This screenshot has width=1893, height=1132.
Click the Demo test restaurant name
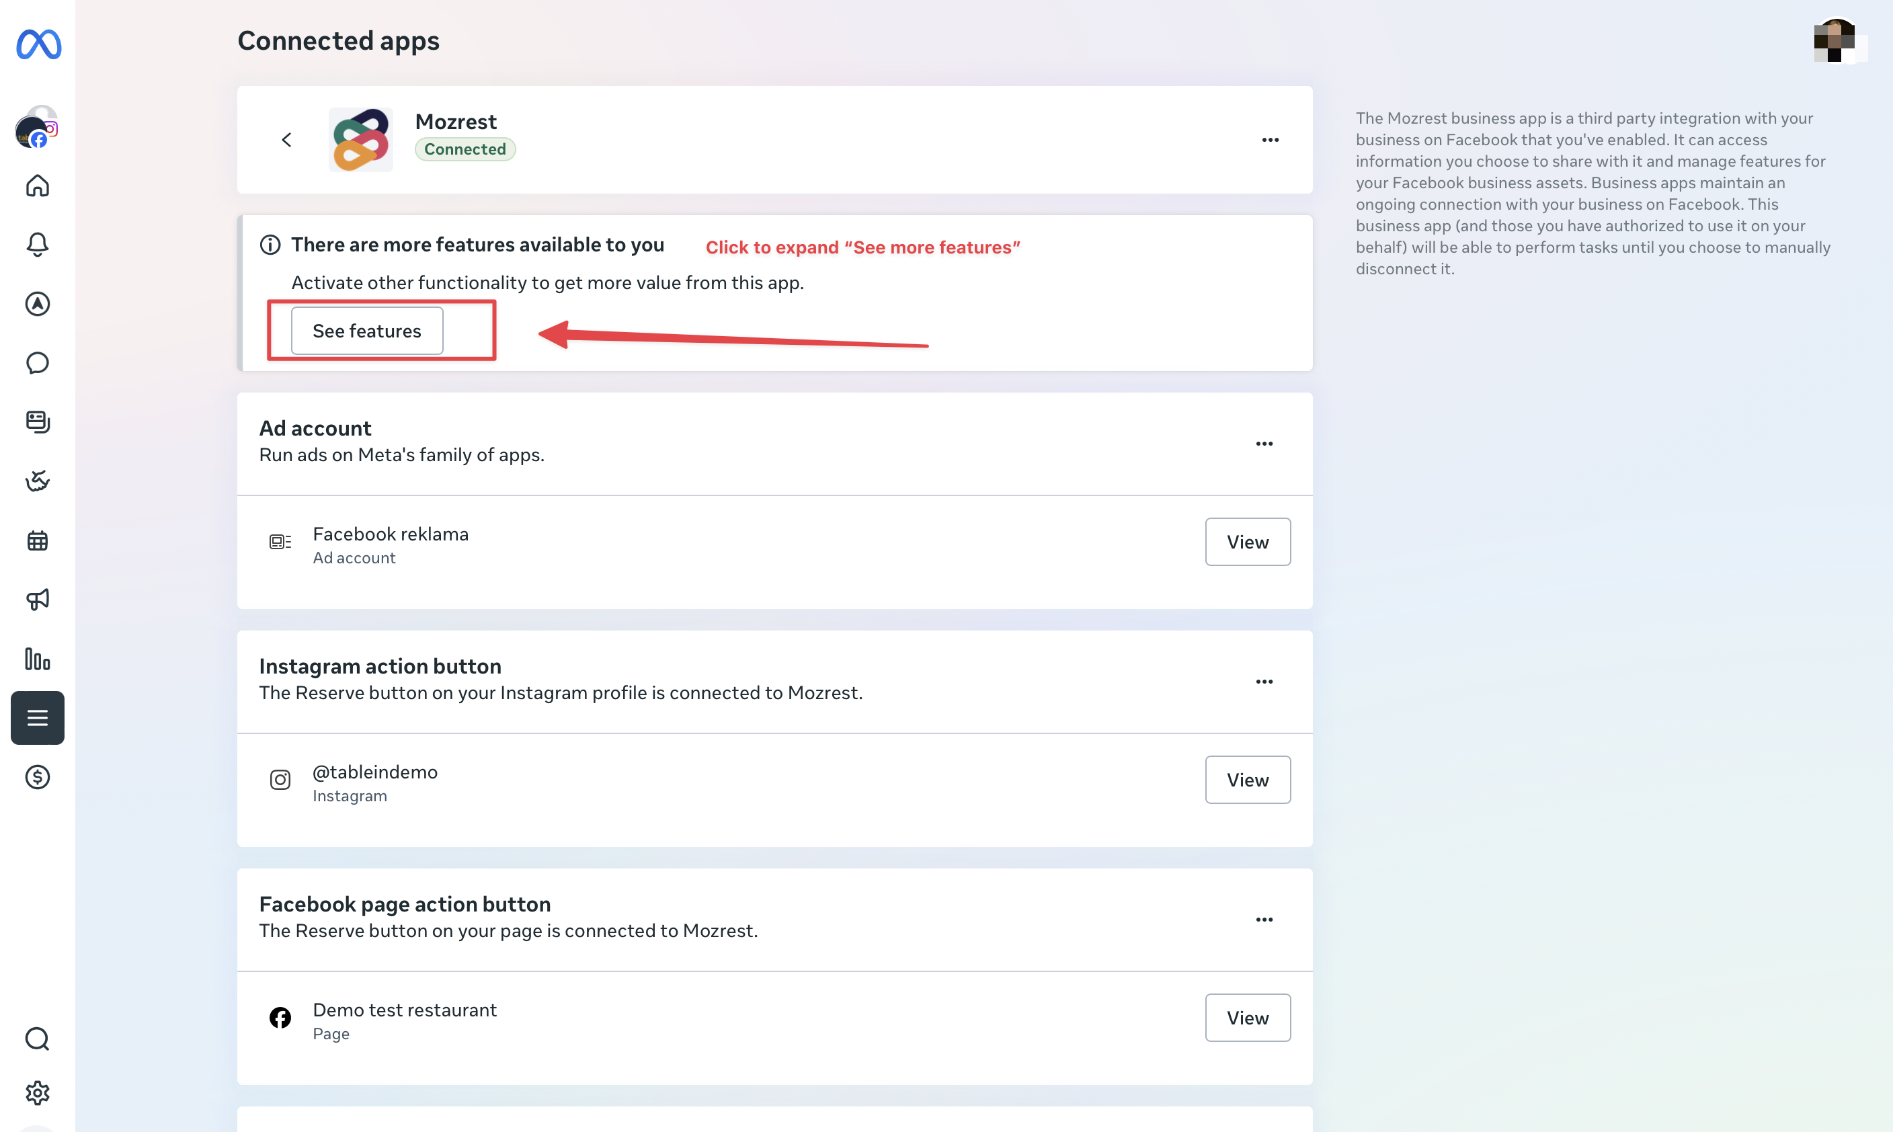405,1010
